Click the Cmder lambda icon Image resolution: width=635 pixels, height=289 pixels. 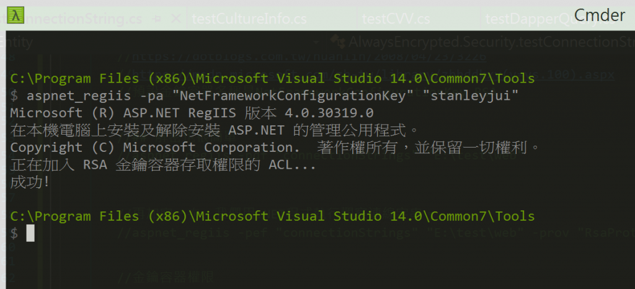pos(16,15)
